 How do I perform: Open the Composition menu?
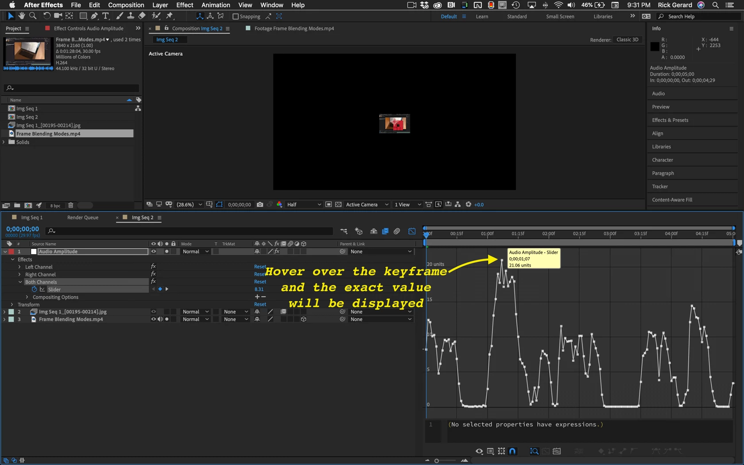(126, 5)
